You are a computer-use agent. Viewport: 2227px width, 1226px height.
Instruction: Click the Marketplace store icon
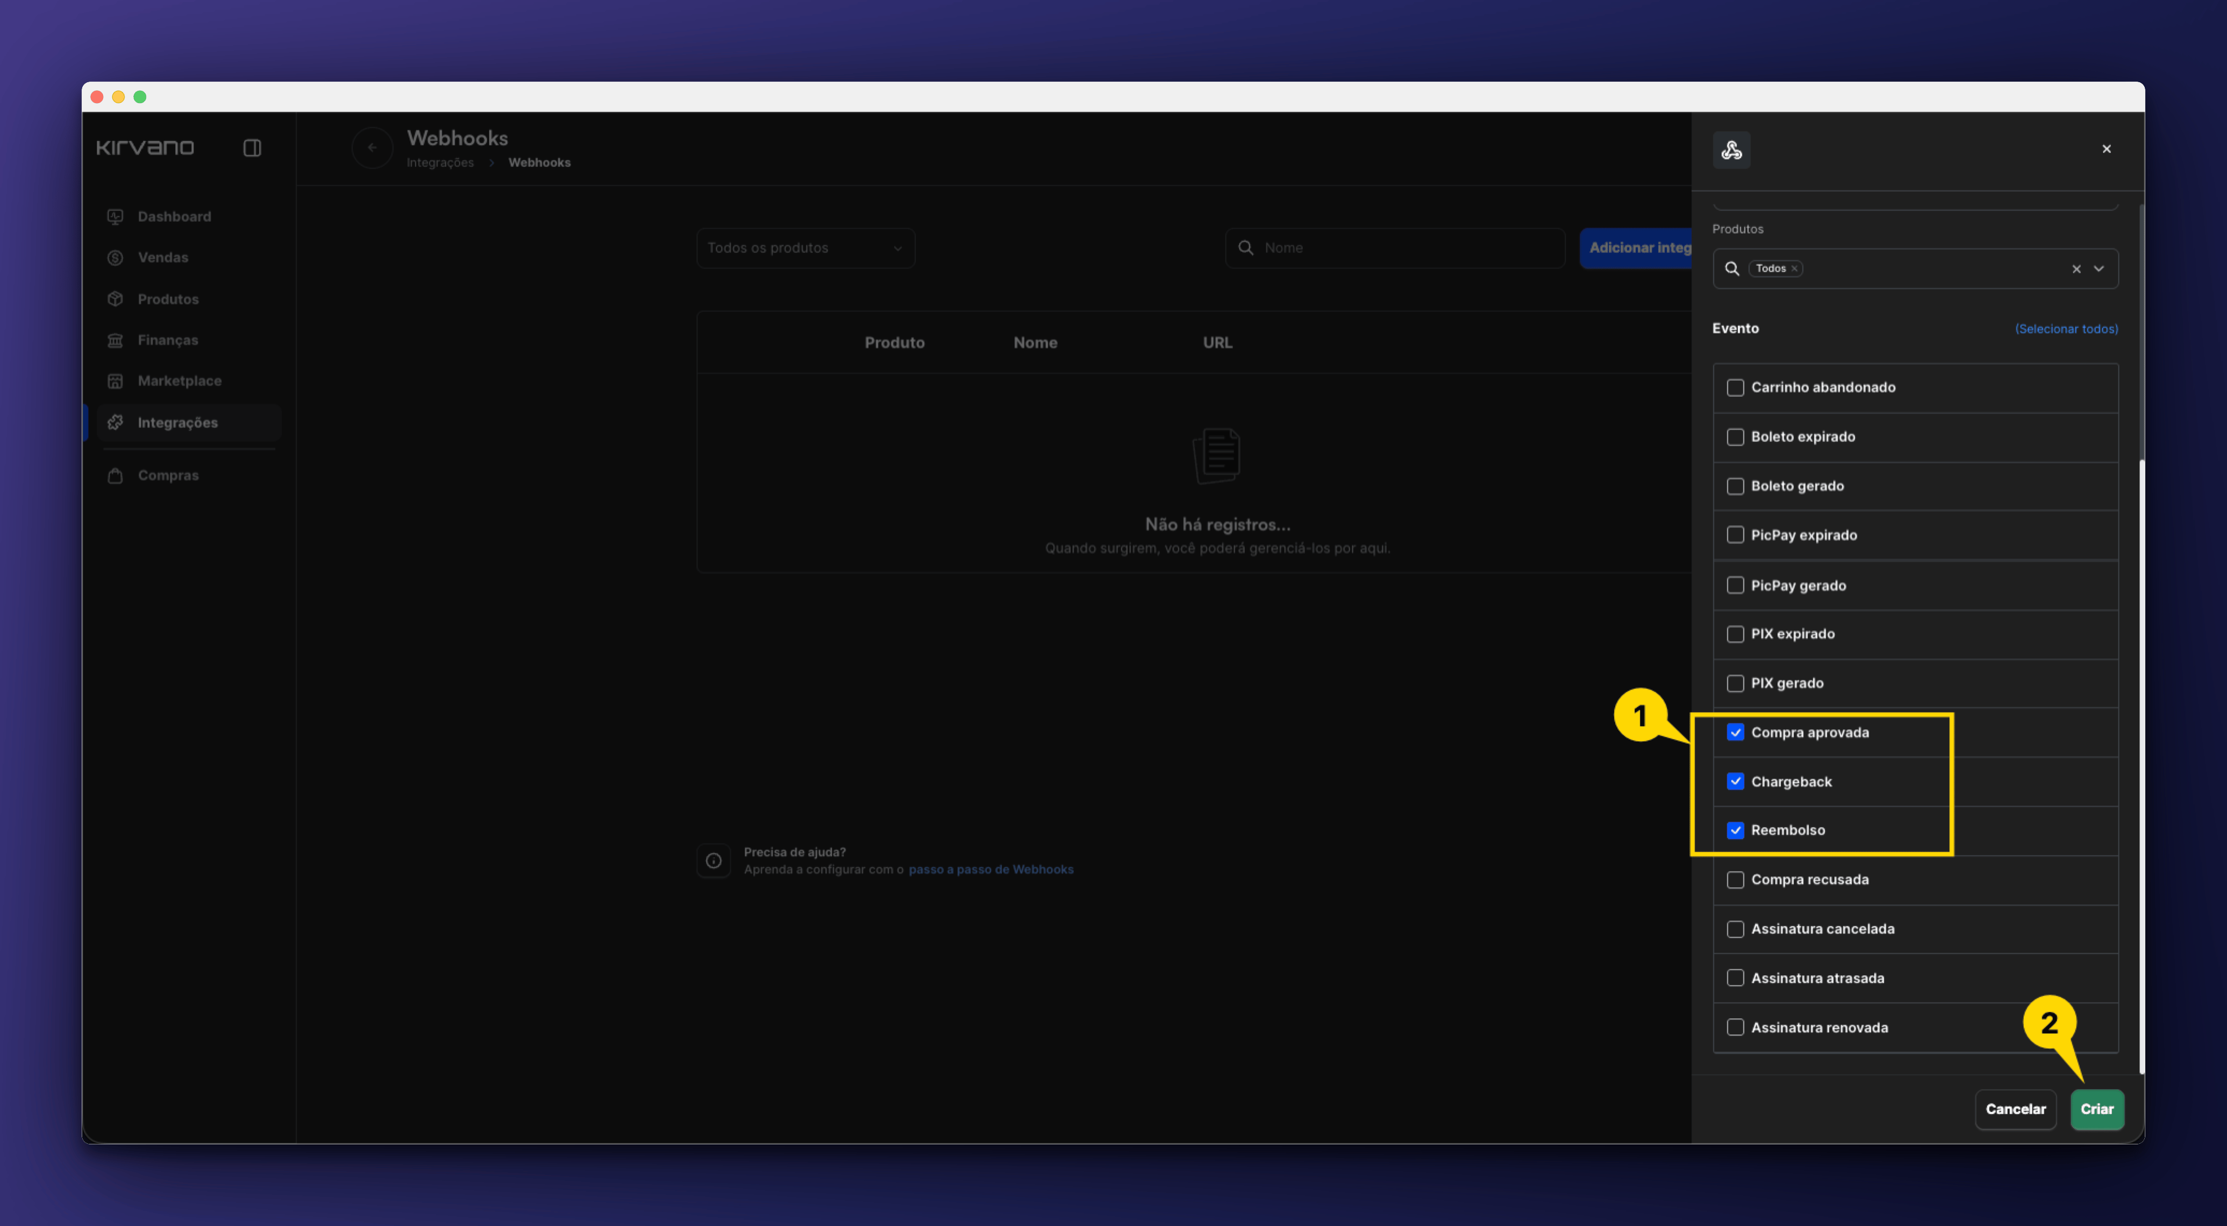coord(115,381)
